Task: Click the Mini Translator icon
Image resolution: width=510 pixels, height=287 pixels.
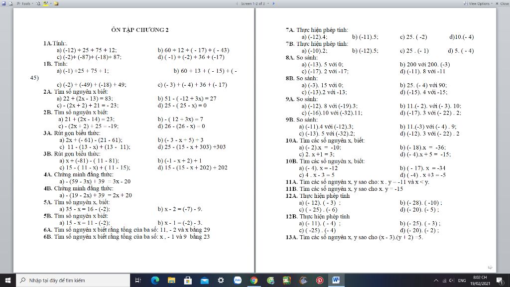Action: click(38, 3)
